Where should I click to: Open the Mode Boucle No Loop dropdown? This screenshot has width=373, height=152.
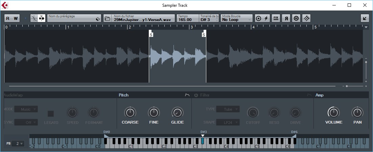tap(236, 18)
